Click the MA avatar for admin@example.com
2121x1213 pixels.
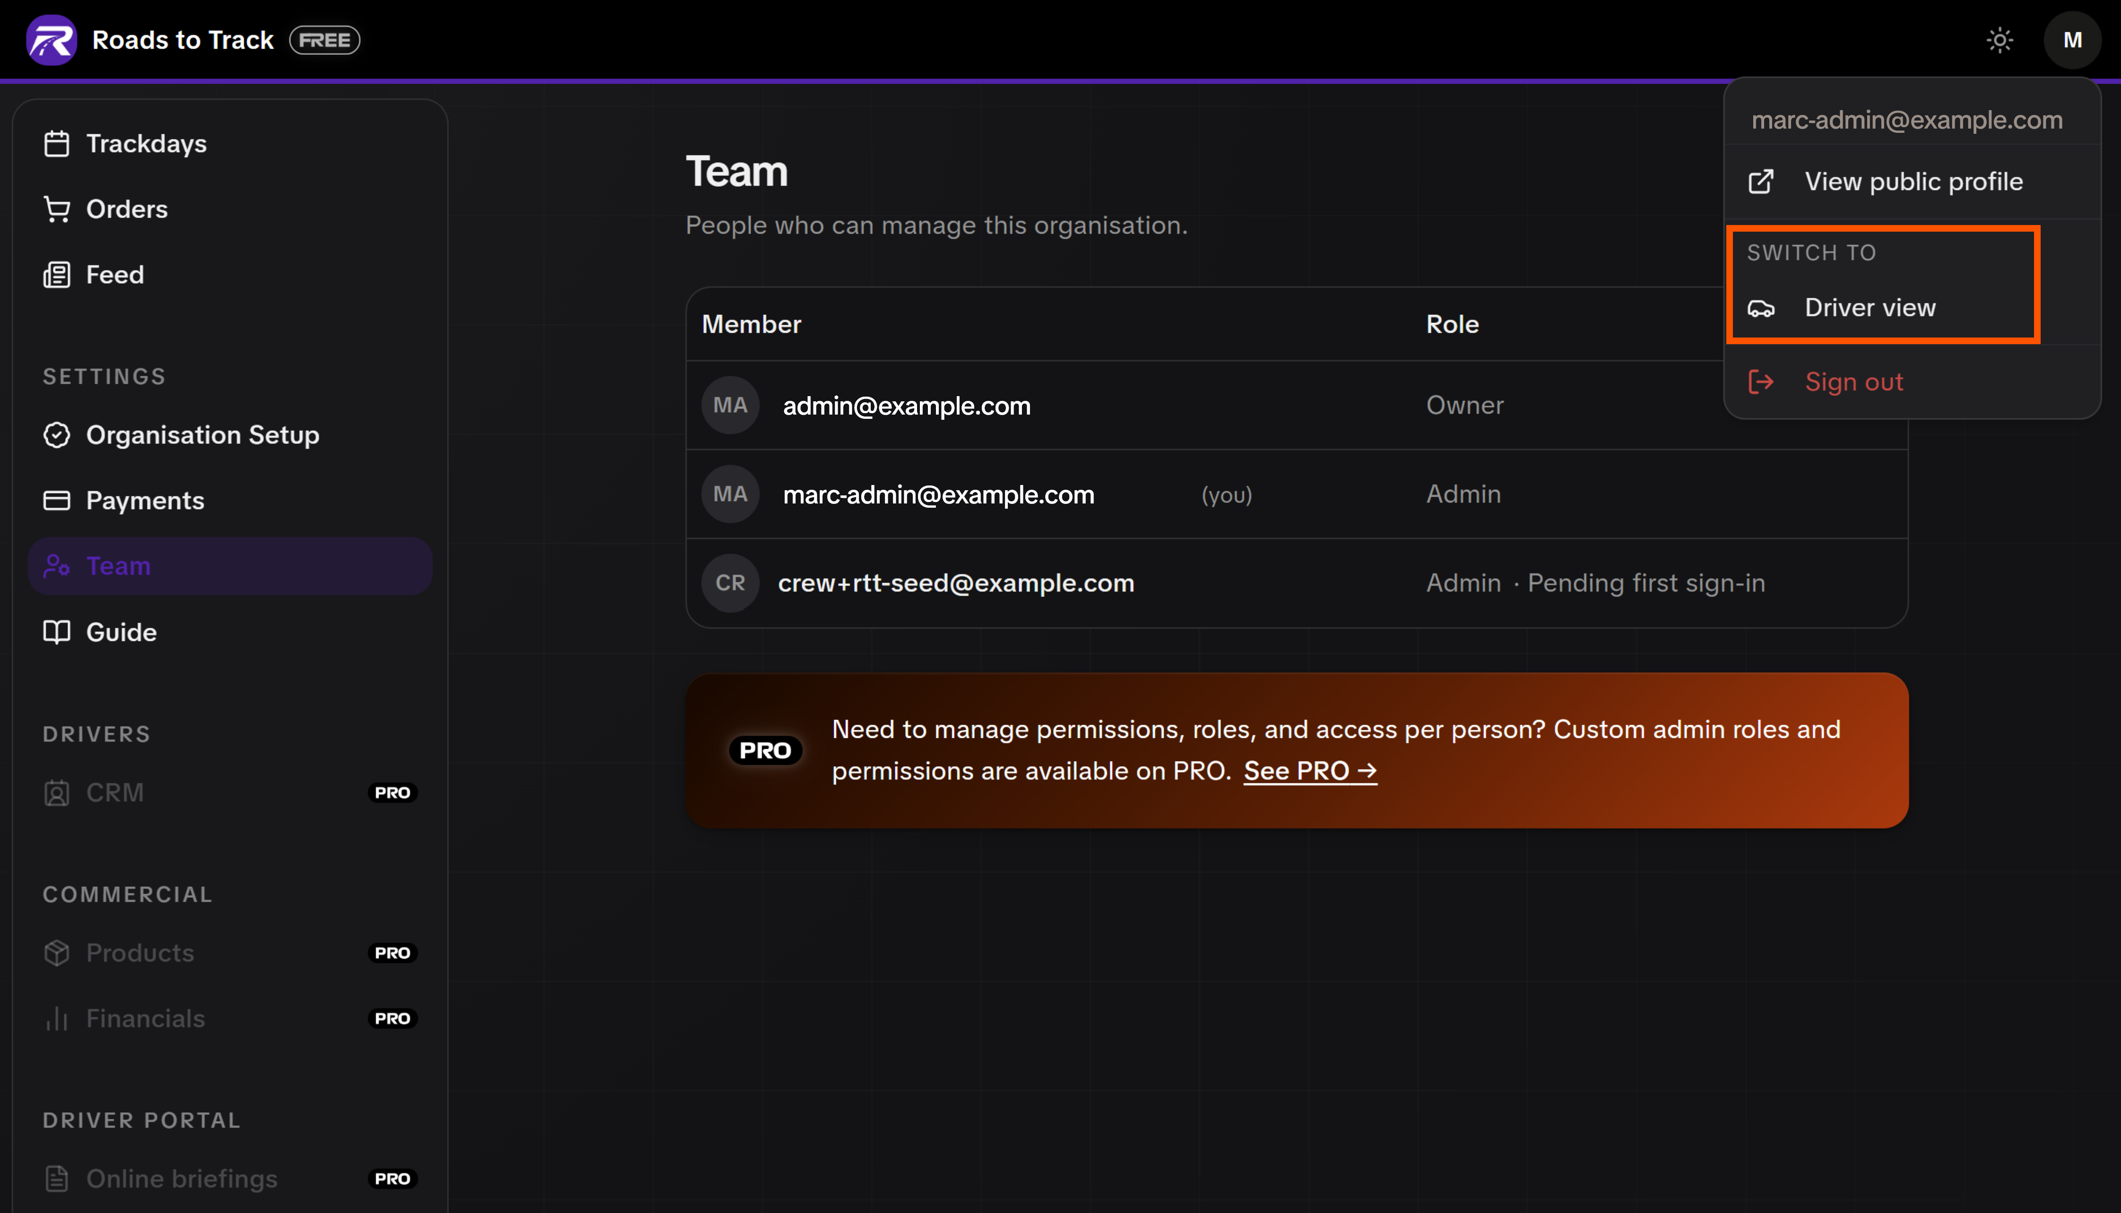pyautogui.click(x=730, y=405)
